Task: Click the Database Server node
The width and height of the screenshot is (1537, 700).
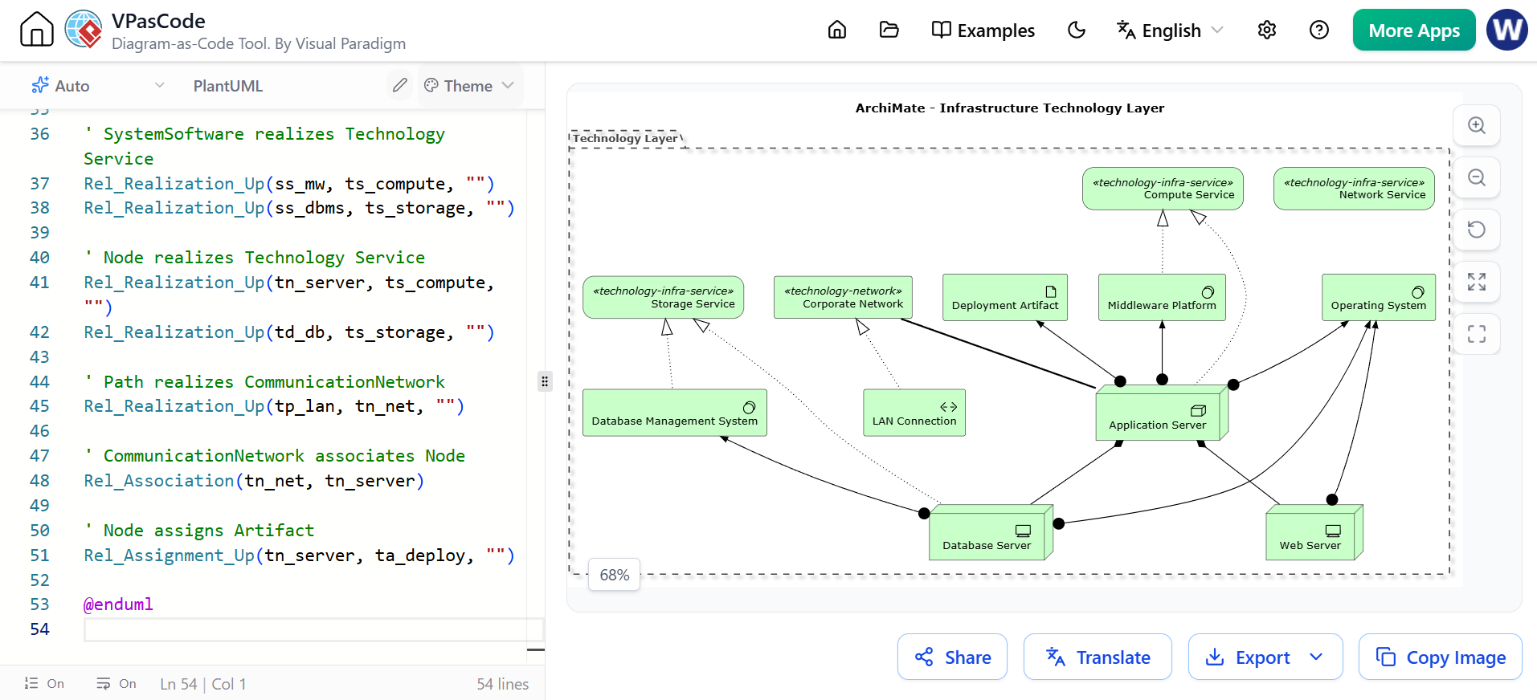Action: (x=991, y=532)
